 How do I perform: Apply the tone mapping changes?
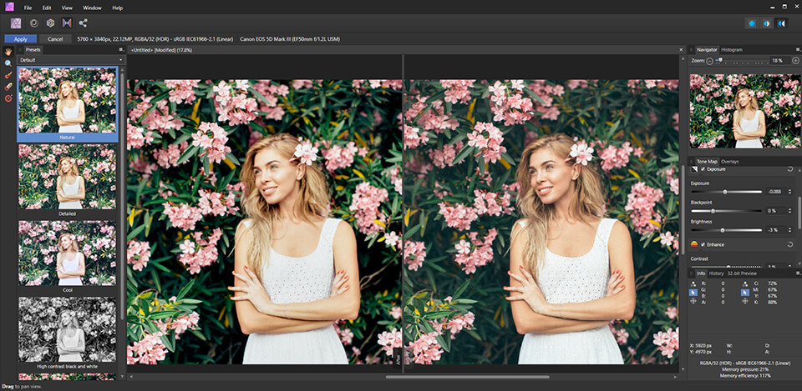click(20, 39)
